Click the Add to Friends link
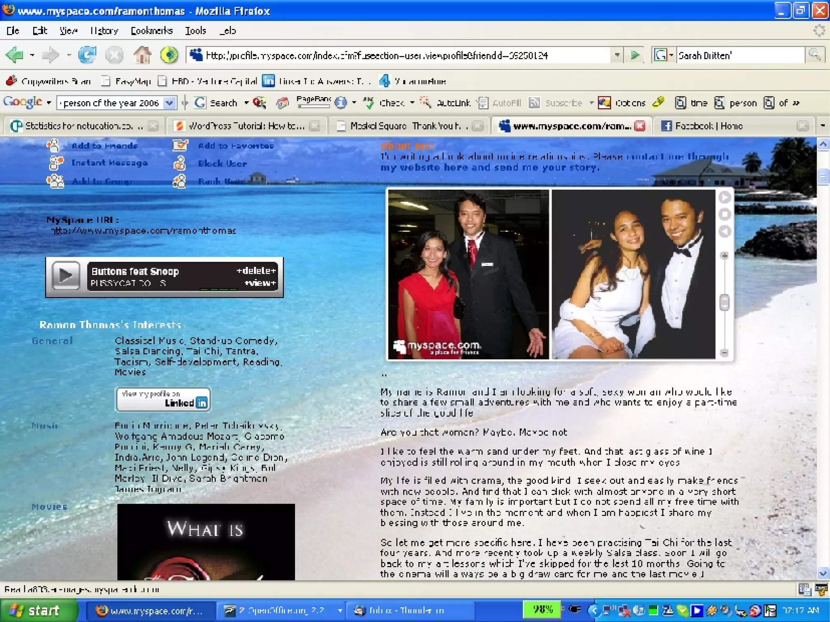The height and width of the screenshot is (622, 830). (x=105, y=146)
